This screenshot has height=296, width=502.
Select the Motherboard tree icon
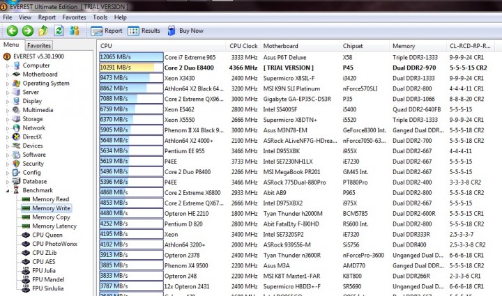16,74
